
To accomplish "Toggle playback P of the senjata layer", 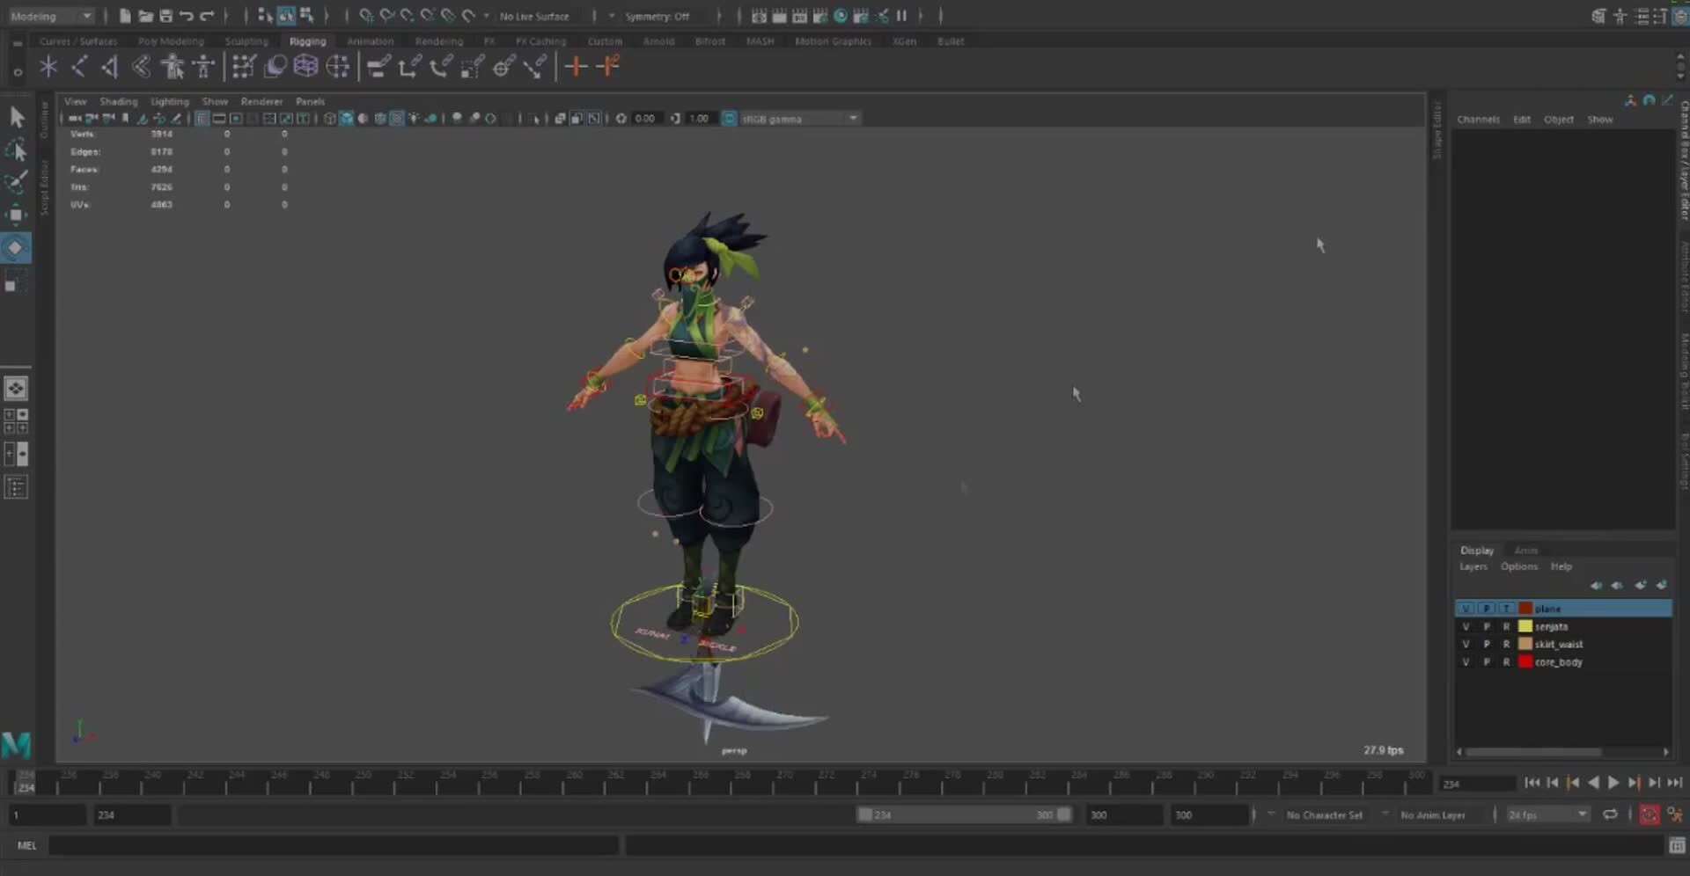I will coord(1487,626).
